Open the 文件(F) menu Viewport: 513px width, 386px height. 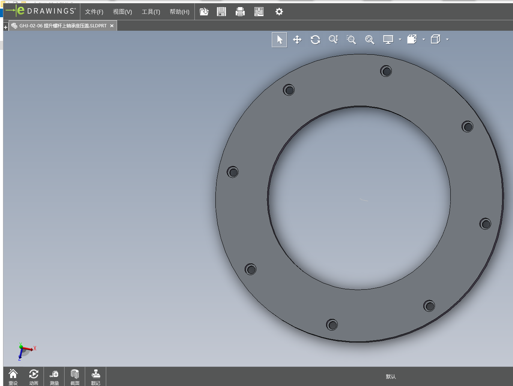click(94, 12)
